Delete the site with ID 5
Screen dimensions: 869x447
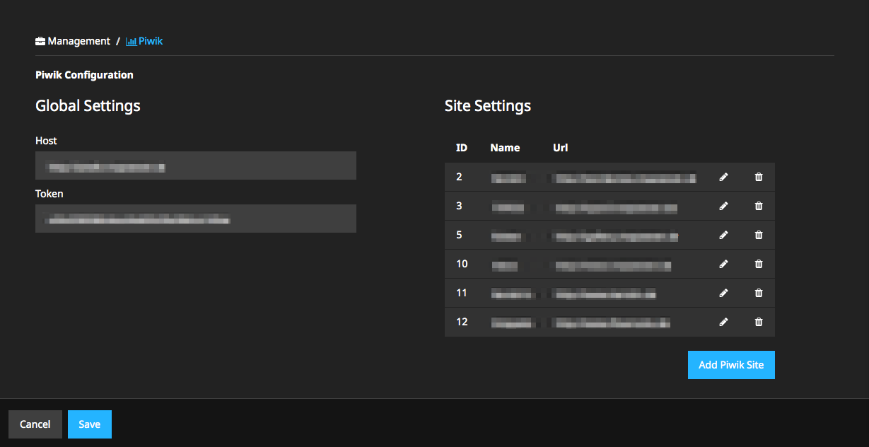point(759,235)
